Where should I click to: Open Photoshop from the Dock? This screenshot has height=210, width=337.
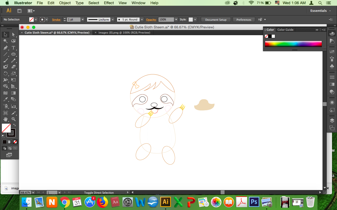point(254,202)
